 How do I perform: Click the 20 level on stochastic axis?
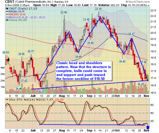click(152, 121)
